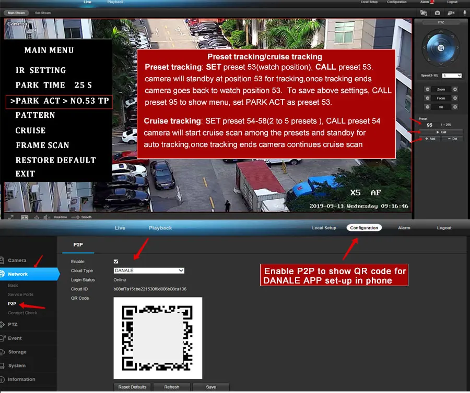
Task: Click the red Alarm bell icon in the top bar
Action: (432, 2)
